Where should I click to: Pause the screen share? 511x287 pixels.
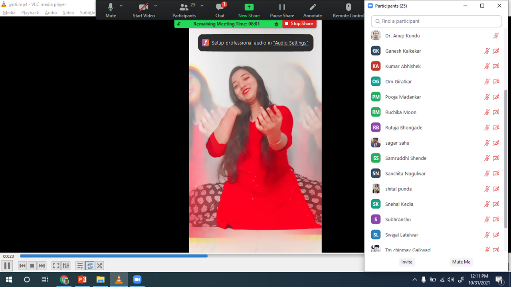[x=282, y=10]
